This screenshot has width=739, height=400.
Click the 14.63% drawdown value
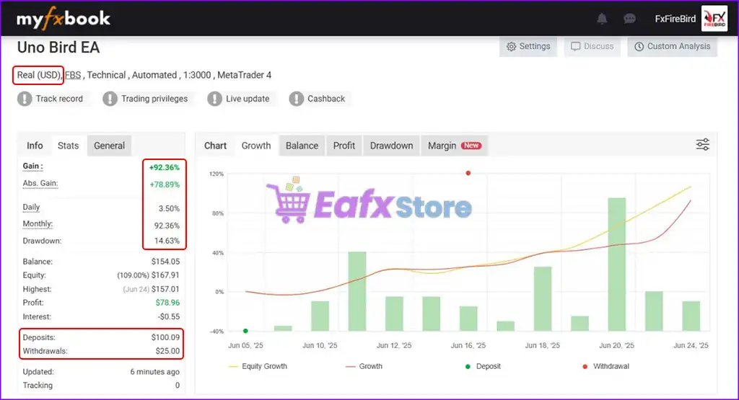pyautogui.click(x=167, y=241)
